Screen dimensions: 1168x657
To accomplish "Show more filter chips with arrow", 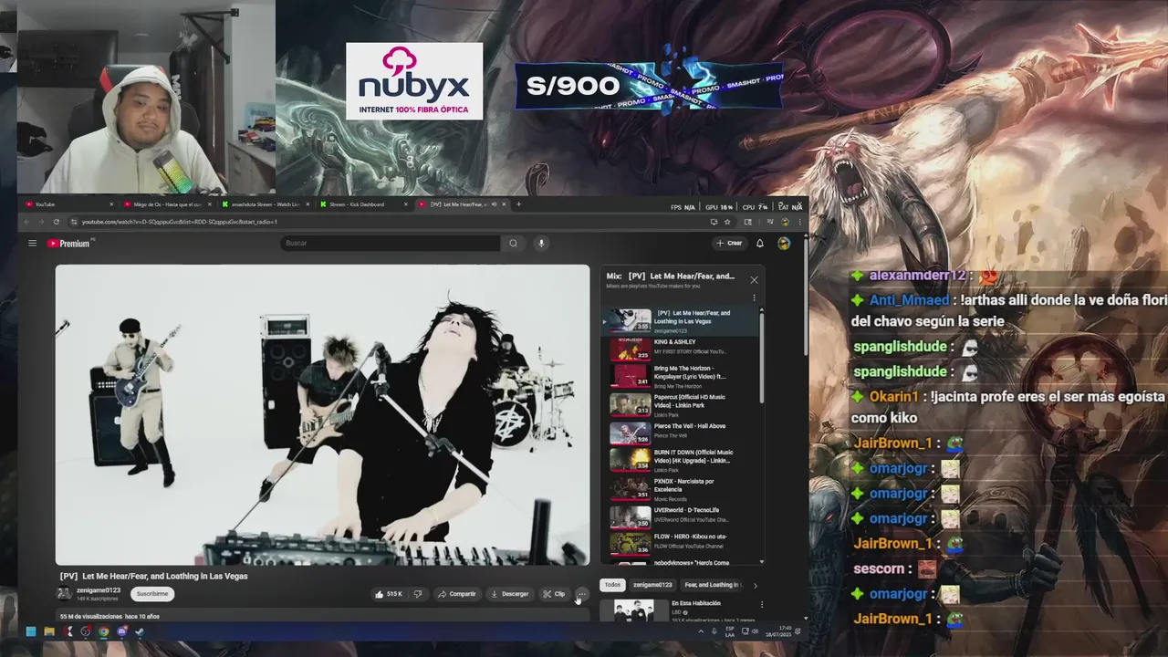I will (x=755, y=585).
